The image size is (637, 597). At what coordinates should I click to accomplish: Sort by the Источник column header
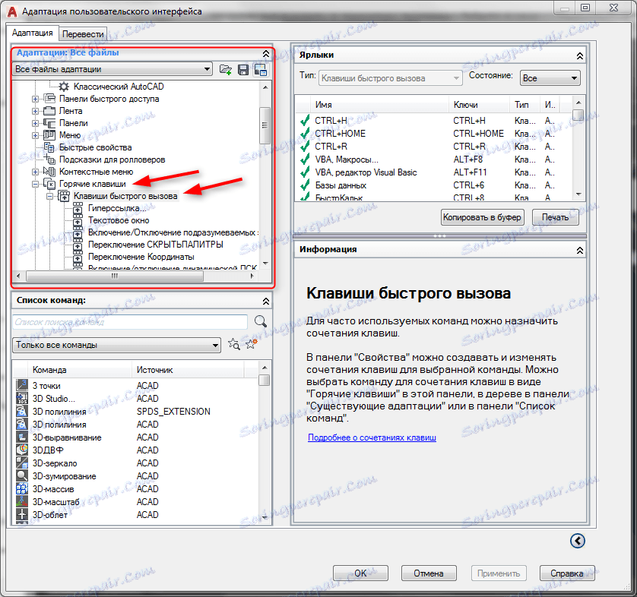pyautogui.click(x=188, y=370)
